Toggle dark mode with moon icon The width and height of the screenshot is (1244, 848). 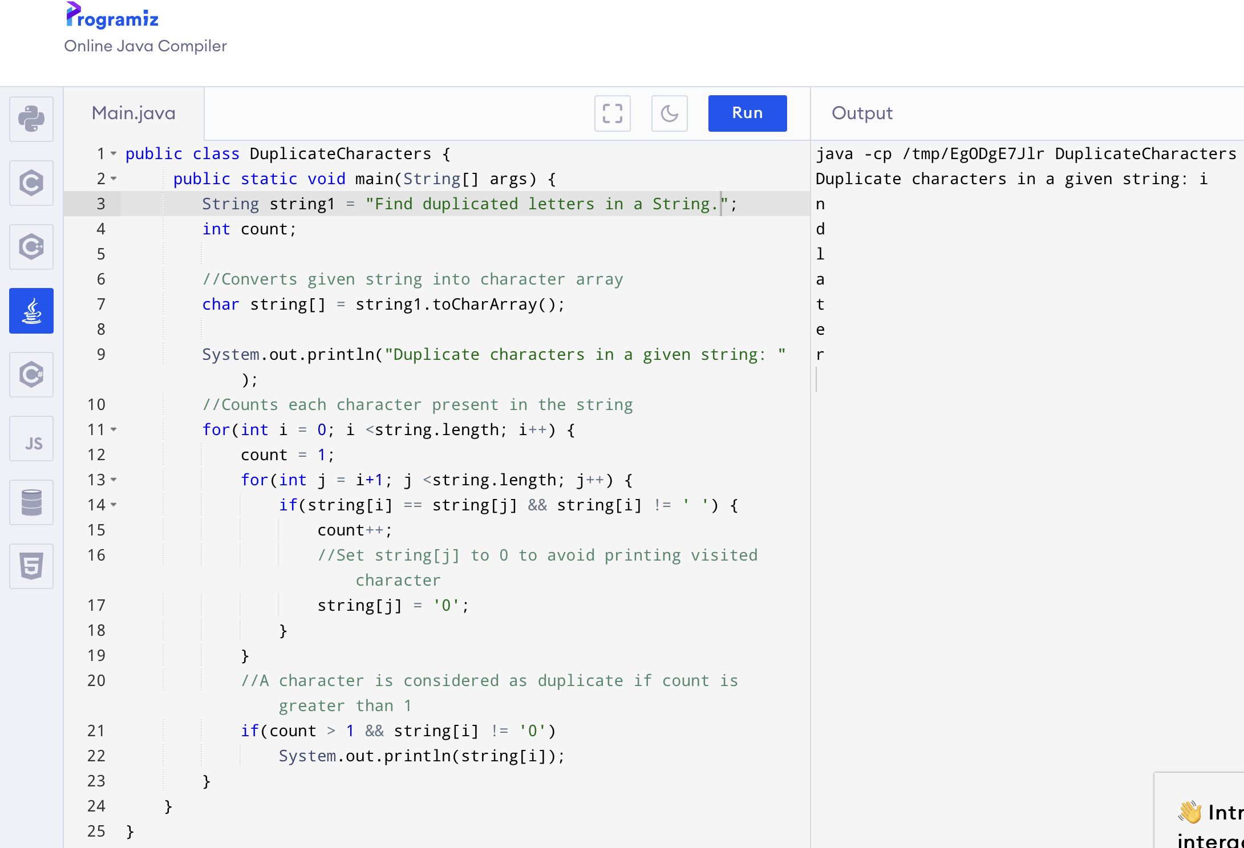[x=669, y=113]
